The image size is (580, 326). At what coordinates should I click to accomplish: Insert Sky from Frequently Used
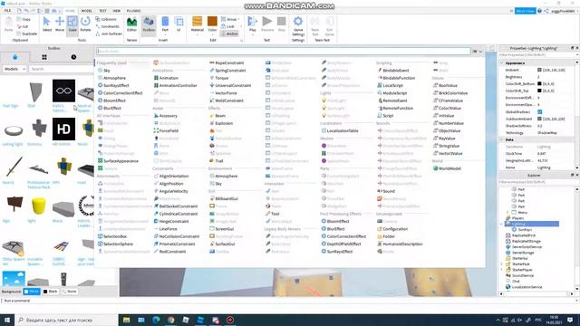pyautogui.click(x=103, y=71)
